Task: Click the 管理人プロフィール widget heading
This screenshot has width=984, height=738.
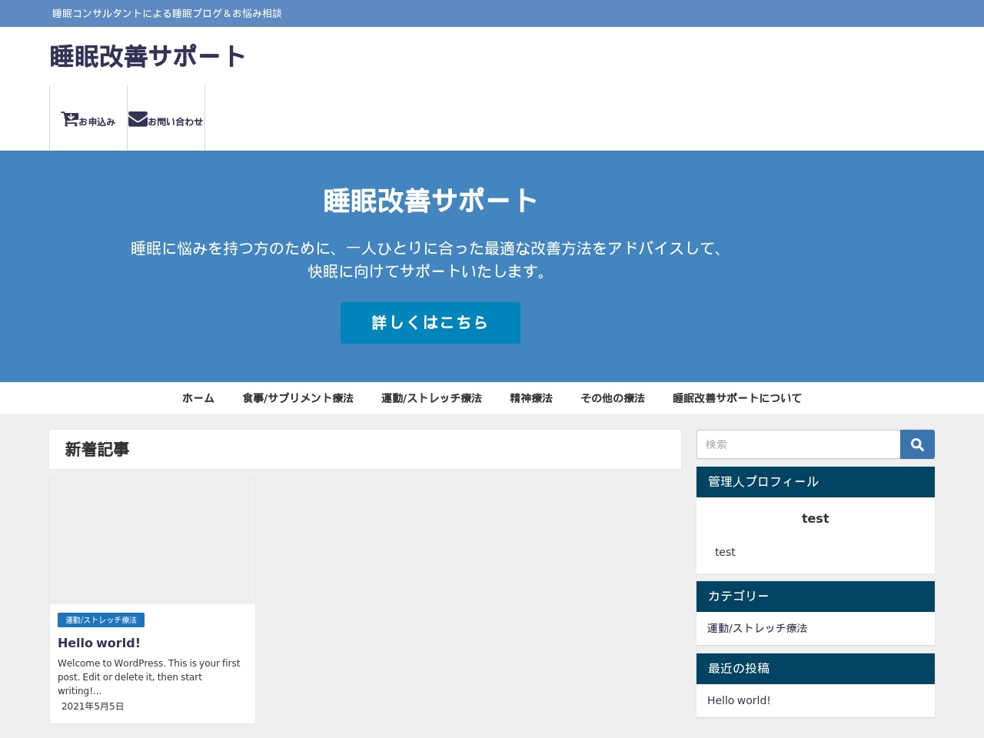Action: click(816, 482)
